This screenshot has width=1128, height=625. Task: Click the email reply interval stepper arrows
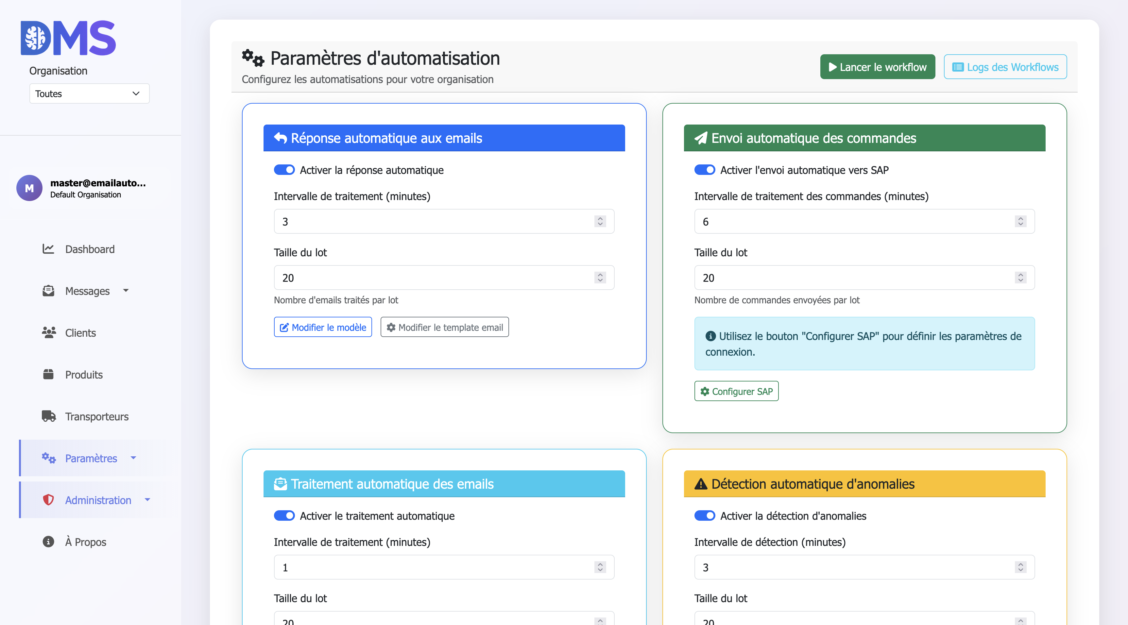pos(600,222)
